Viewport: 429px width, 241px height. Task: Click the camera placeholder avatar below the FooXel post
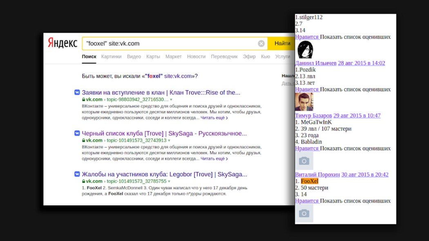point(304,213)
